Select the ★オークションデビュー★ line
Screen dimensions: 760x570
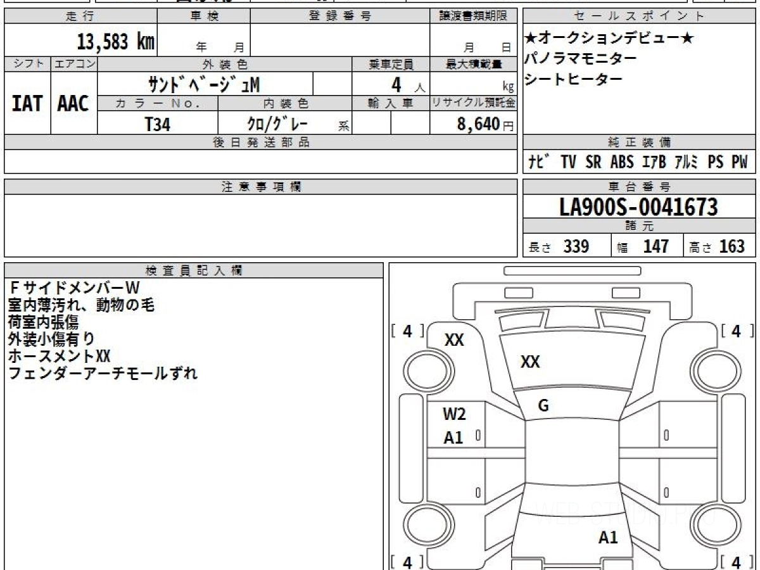[609, 39]
